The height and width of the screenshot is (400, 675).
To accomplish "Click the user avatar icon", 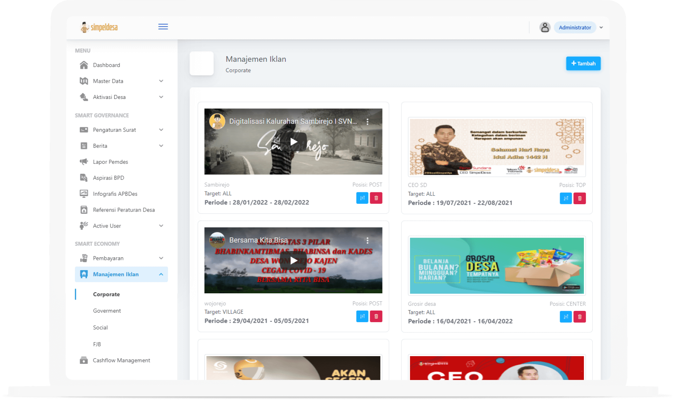I will [545, 27].
